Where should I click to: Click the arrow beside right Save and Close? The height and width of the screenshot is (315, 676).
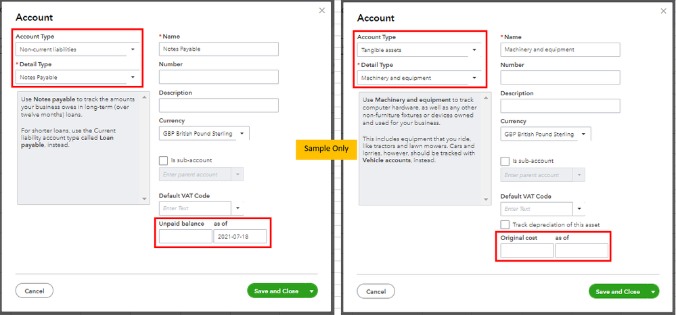tap(653, 291)
